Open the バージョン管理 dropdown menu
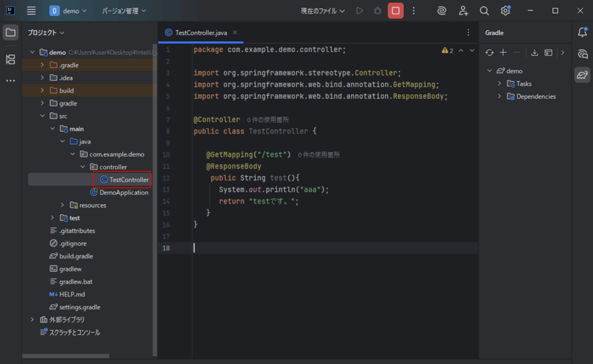Viewport: 593px width, 364px height. (x=124, y=10)
